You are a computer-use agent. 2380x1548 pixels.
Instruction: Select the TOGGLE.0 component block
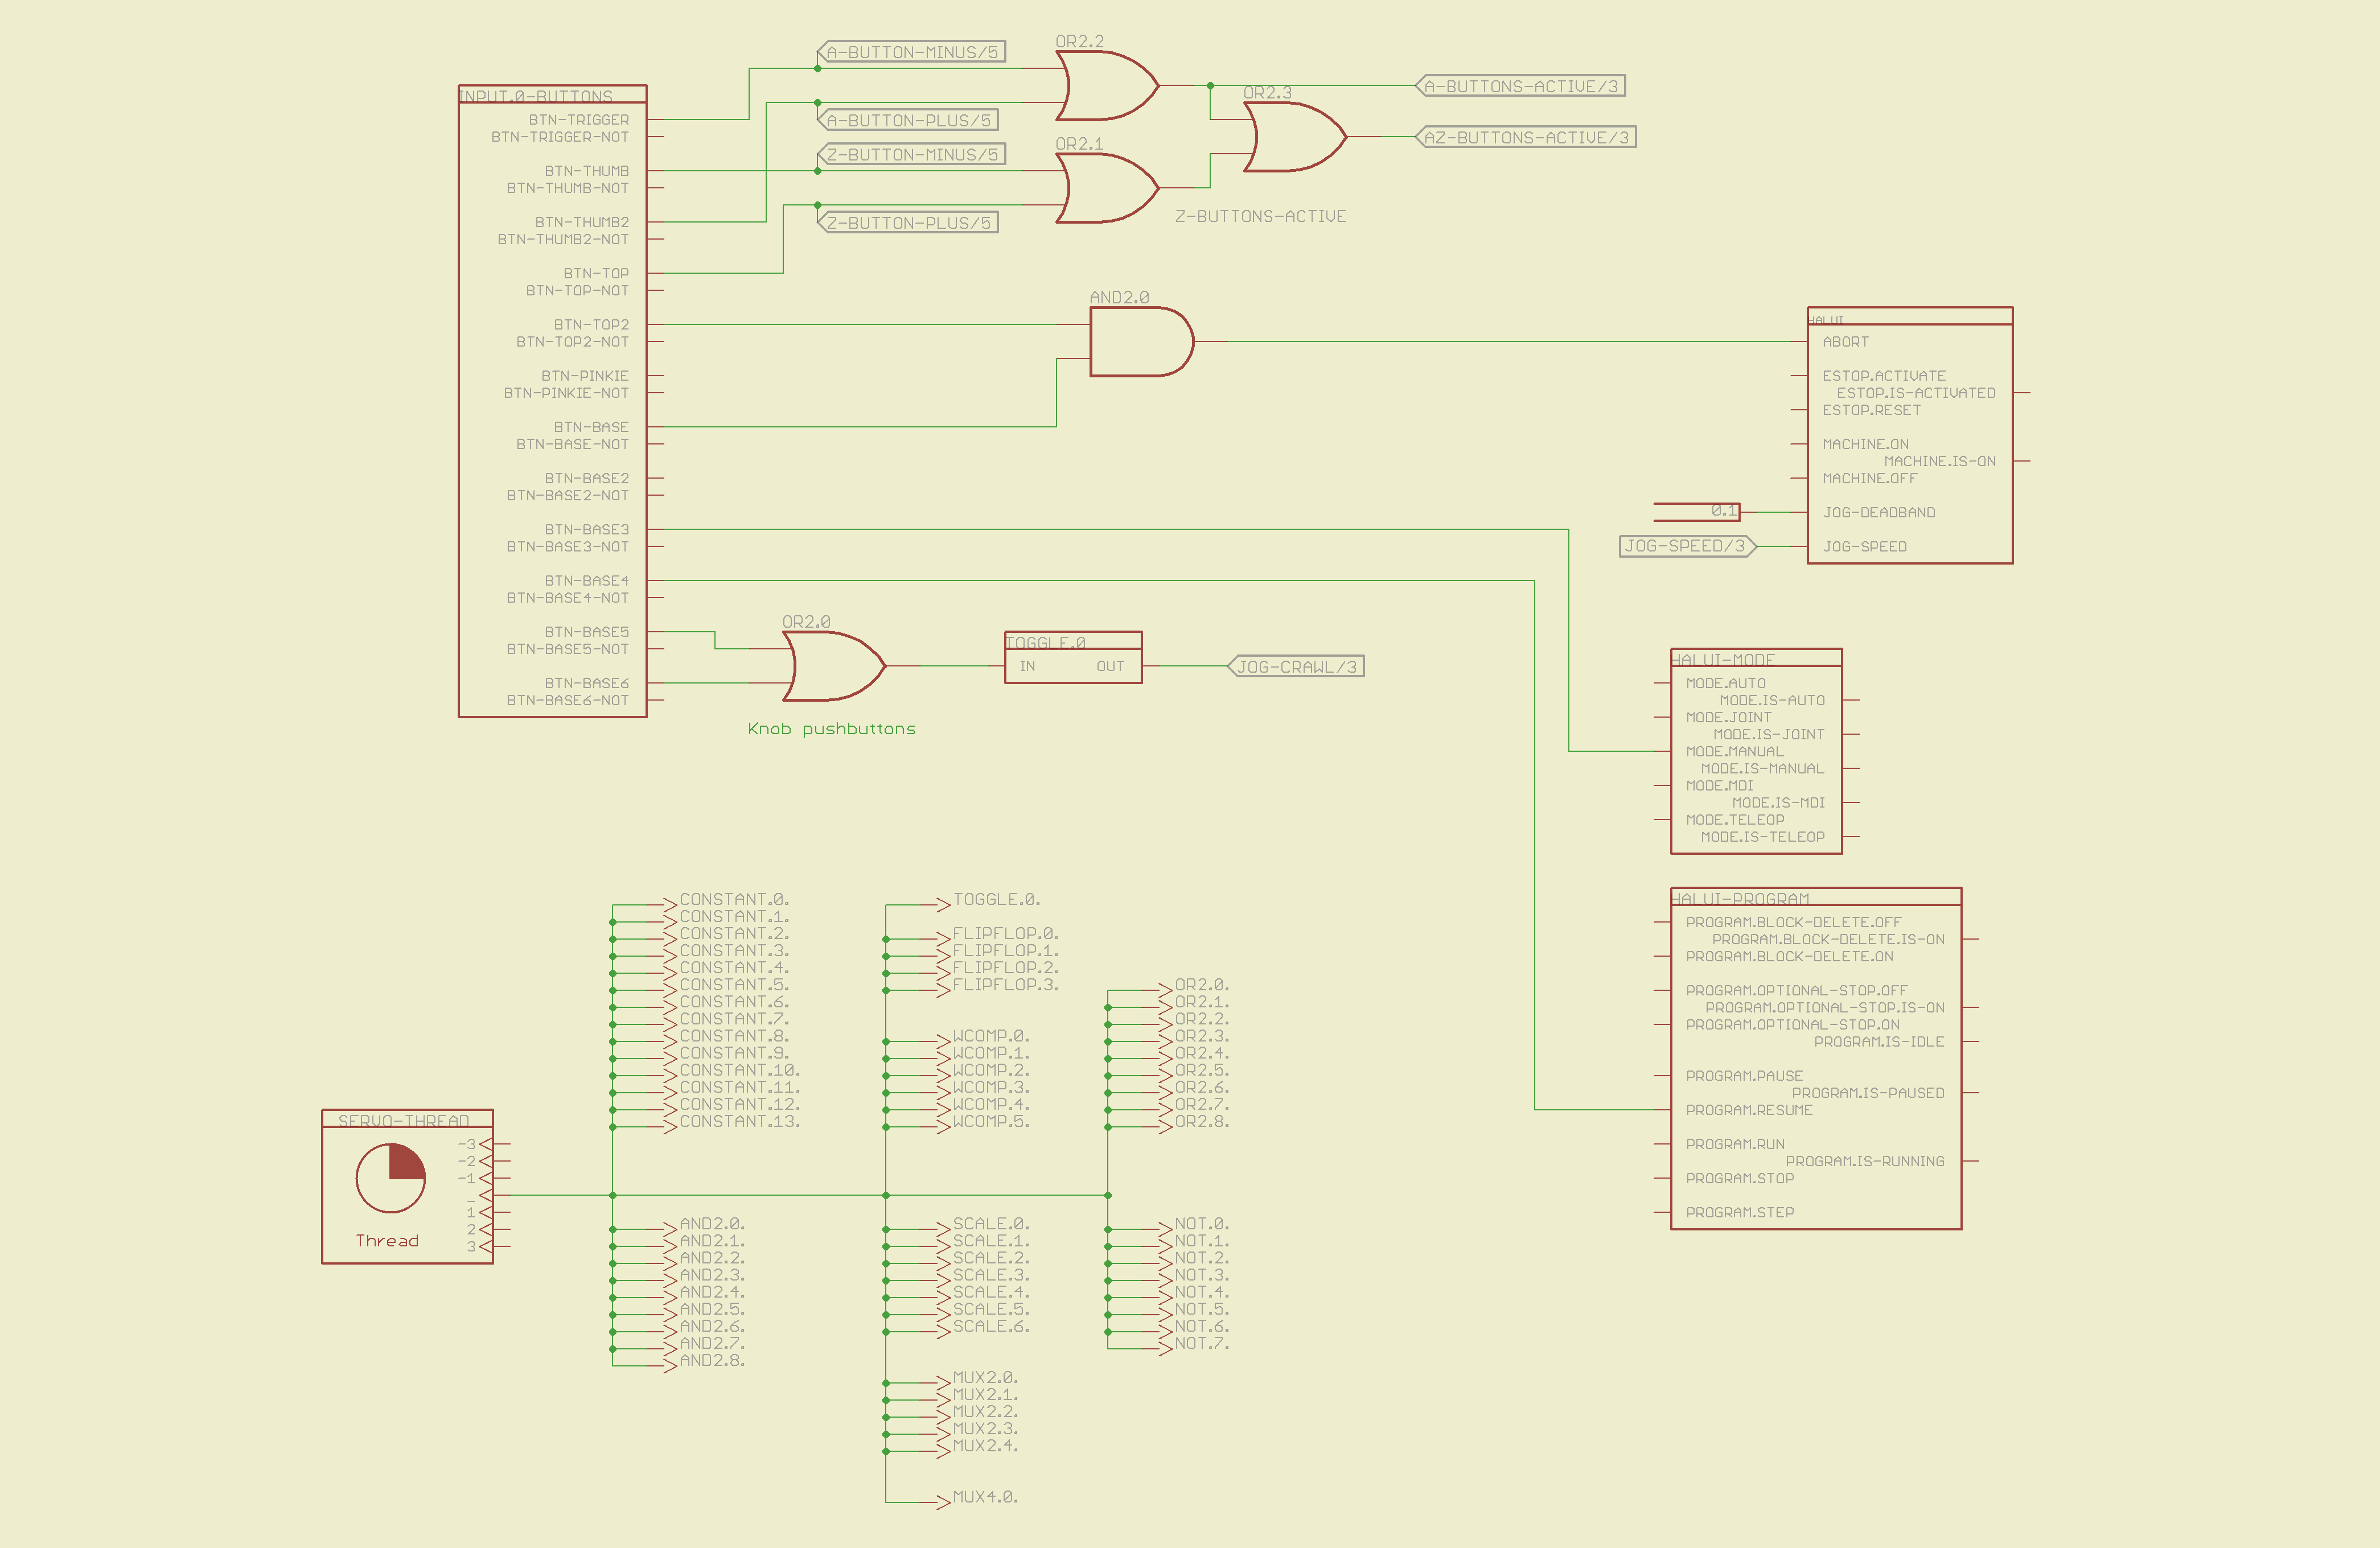point(1072,658)
